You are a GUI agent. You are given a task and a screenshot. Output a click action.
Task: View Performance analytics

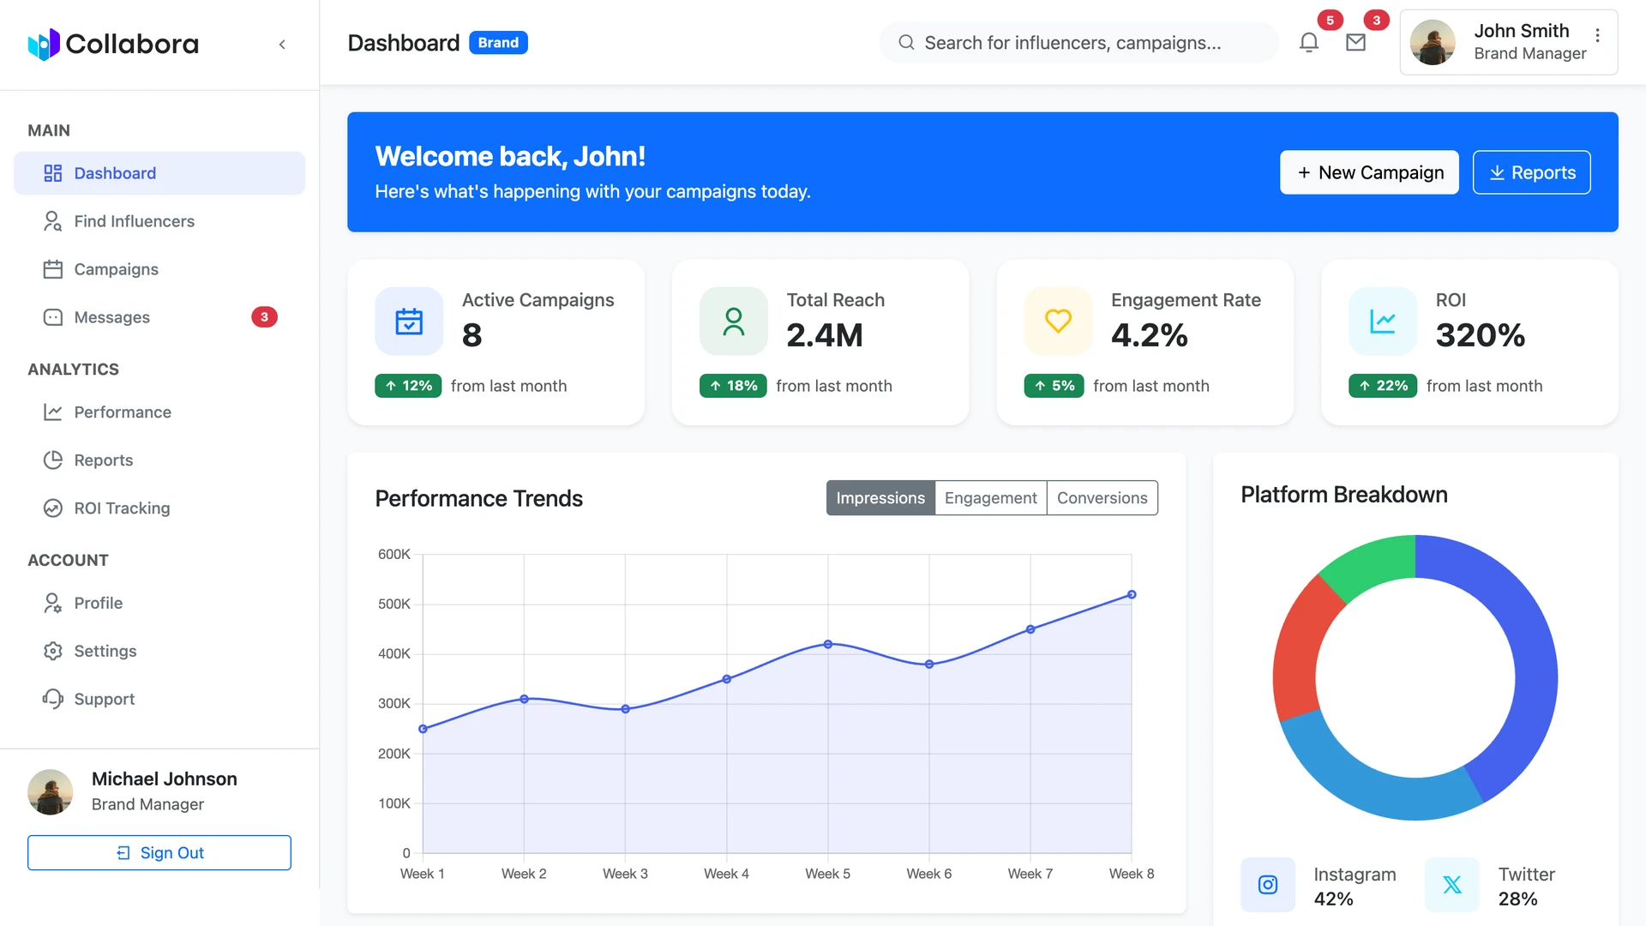(x=159, y=412)
